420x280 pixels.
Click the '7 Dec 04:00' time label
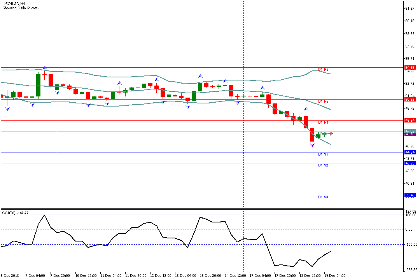tap(35, 275)
